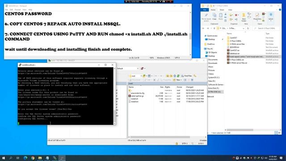Click the Rights column header in WinSCP
This screenshot has width=286, height=161.
pos(168,87)
